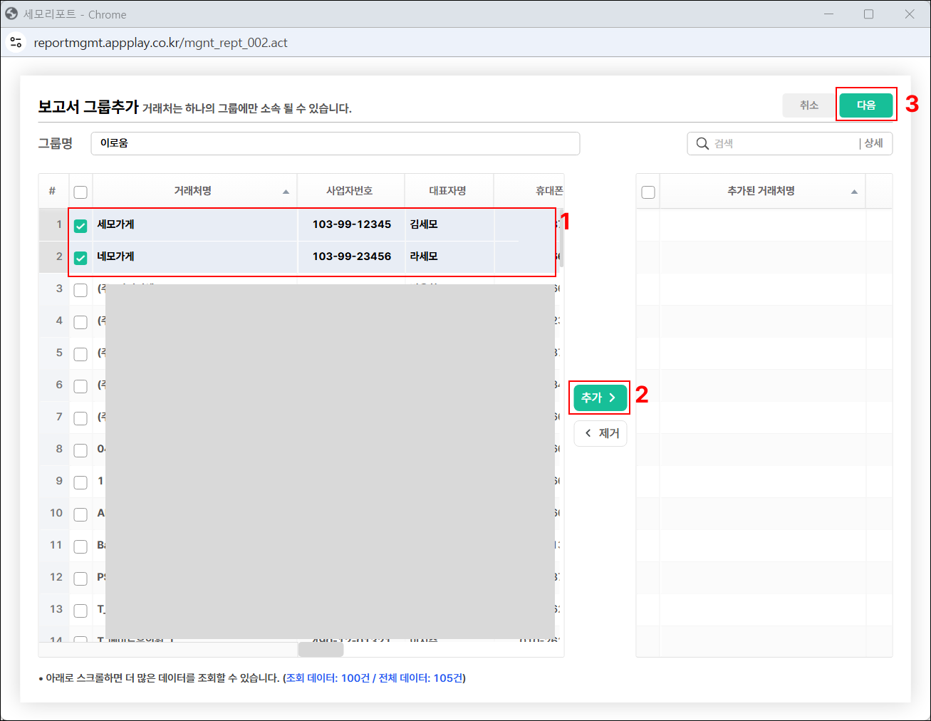
Task: Click the 검색 search input field
Action: [x=784, y=143]
